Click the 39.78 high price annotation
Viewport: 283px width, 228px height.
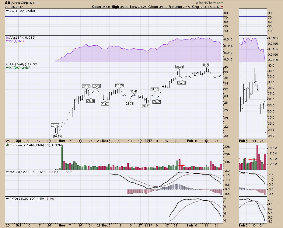206,64
